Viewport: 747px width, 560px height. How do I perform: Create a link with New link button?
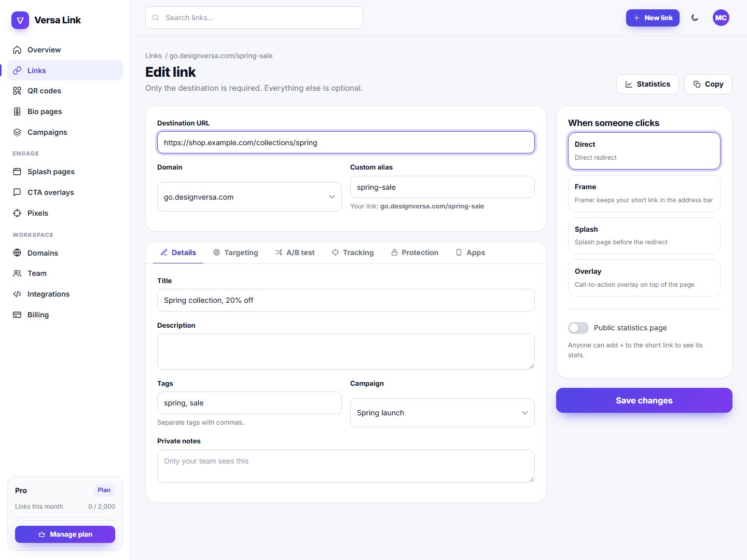tap(653, 18)
